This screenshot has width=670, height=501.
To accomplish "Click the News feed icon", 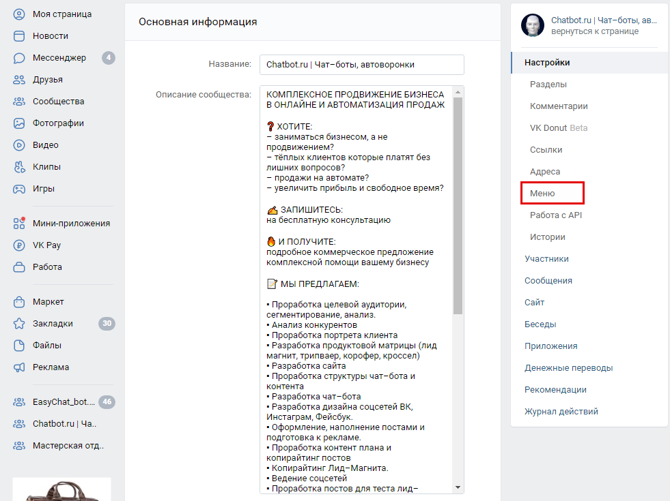I will [x=19, y=36].
